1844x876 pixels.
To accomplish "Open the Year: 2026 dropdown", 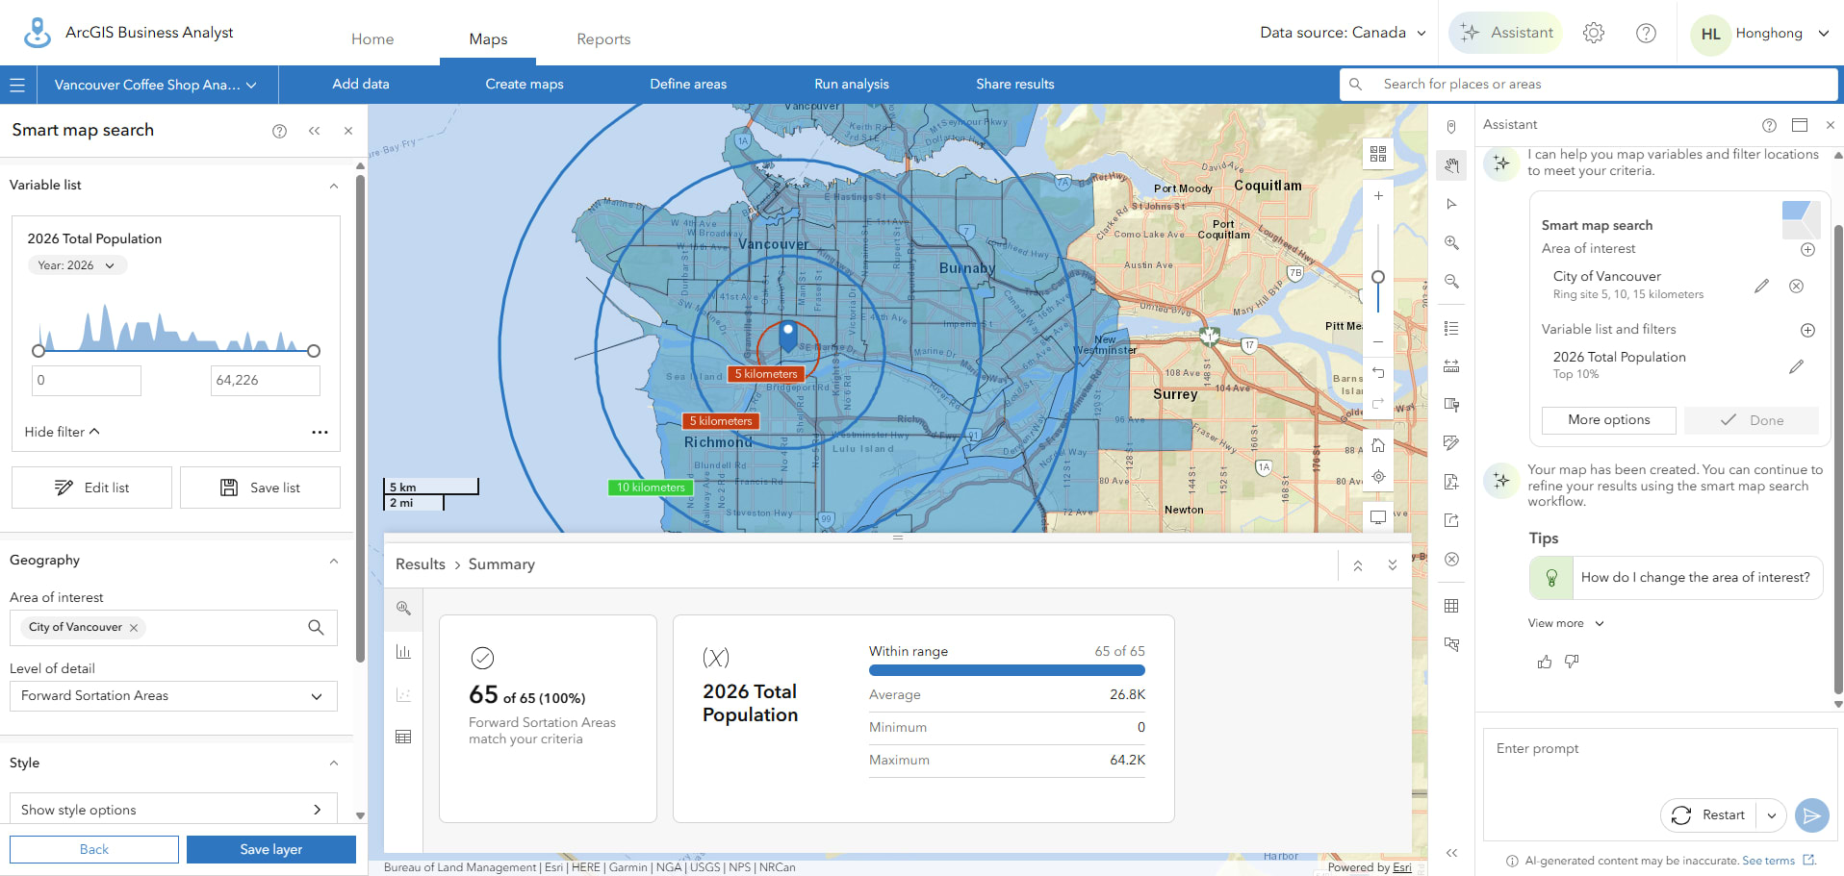I will [x=76, y=265].
